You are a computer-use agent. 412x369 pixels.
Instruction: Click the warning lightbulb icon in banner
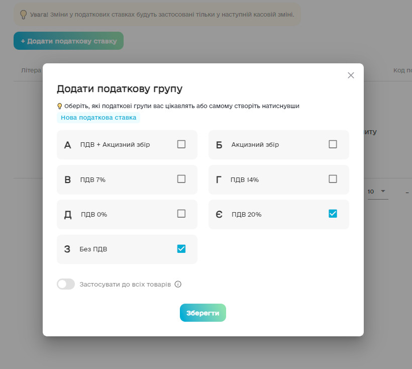click(x=23, y=15)
